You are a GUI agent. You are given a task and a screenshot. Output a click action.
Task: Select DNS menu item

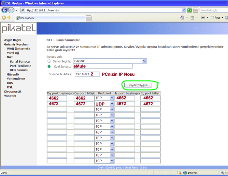pos(10,83)
